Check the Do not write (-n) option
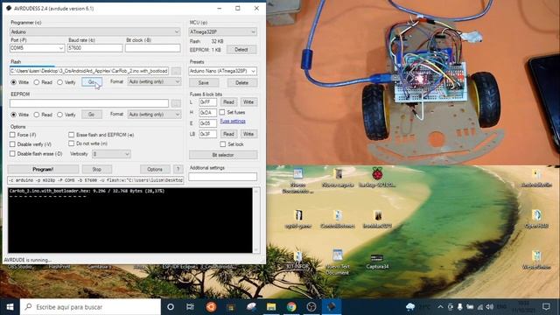Viewport: 560px width, 315px height. [x=72, y=143]
